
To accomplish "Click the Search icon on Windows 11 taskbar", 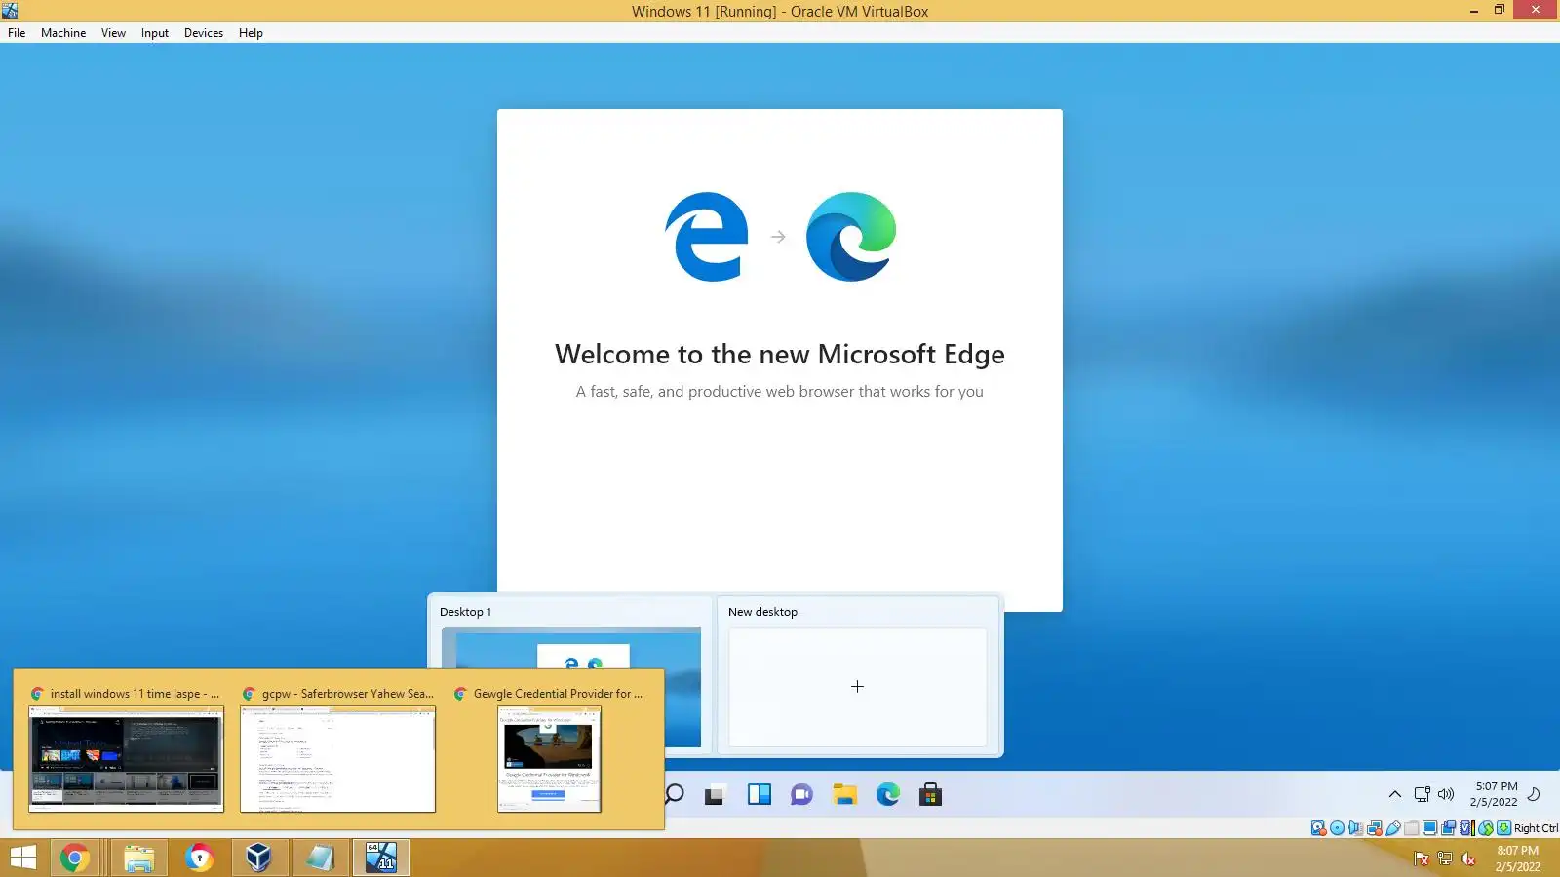I will click(x=675, y=794).
